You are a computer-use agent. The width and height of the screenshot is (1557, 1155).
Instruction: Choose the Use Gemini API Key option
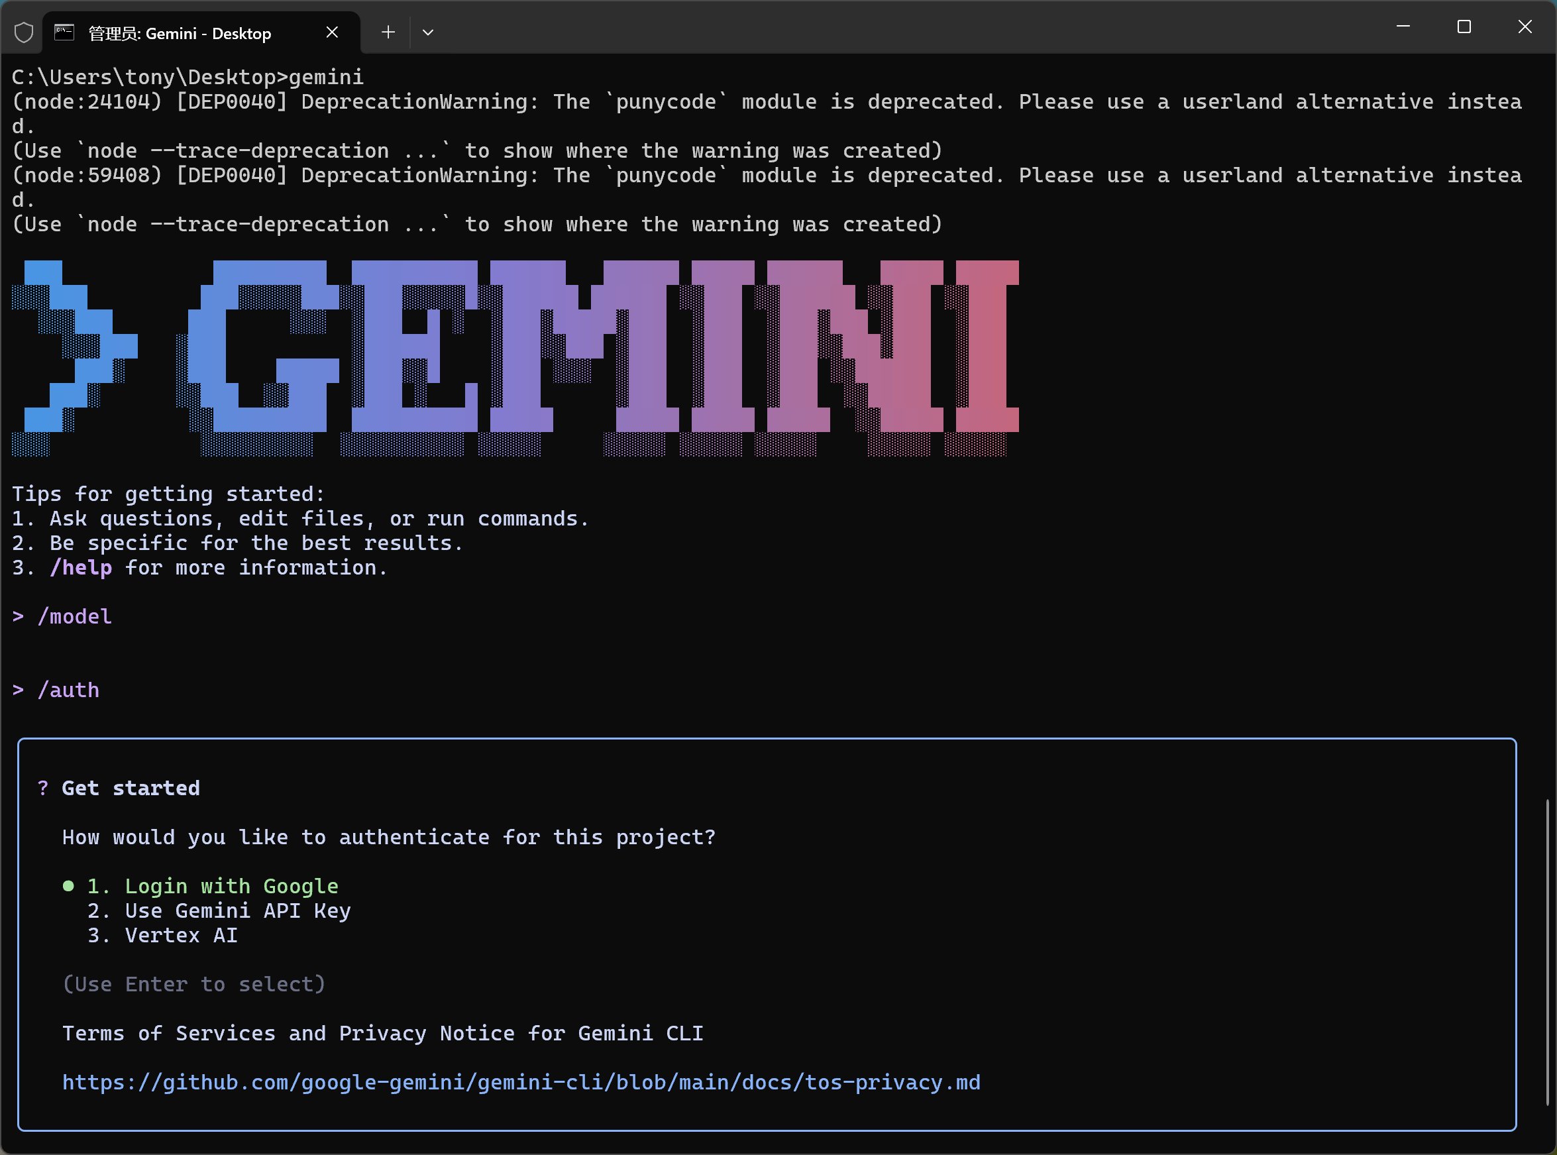point(237,910)
